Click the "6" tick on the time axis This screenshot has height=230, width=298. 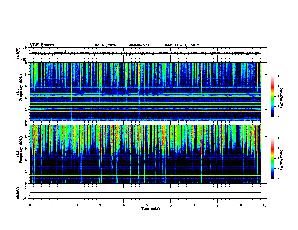pyautogui.click(x=171, y=205)
